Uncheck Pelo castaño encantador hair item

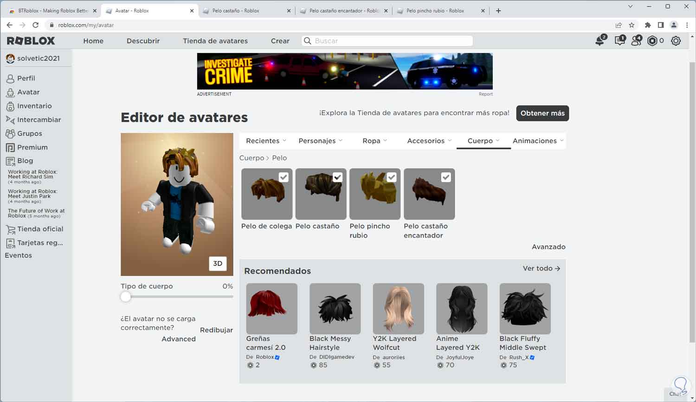pyautogui.click(x=446, y=177)
